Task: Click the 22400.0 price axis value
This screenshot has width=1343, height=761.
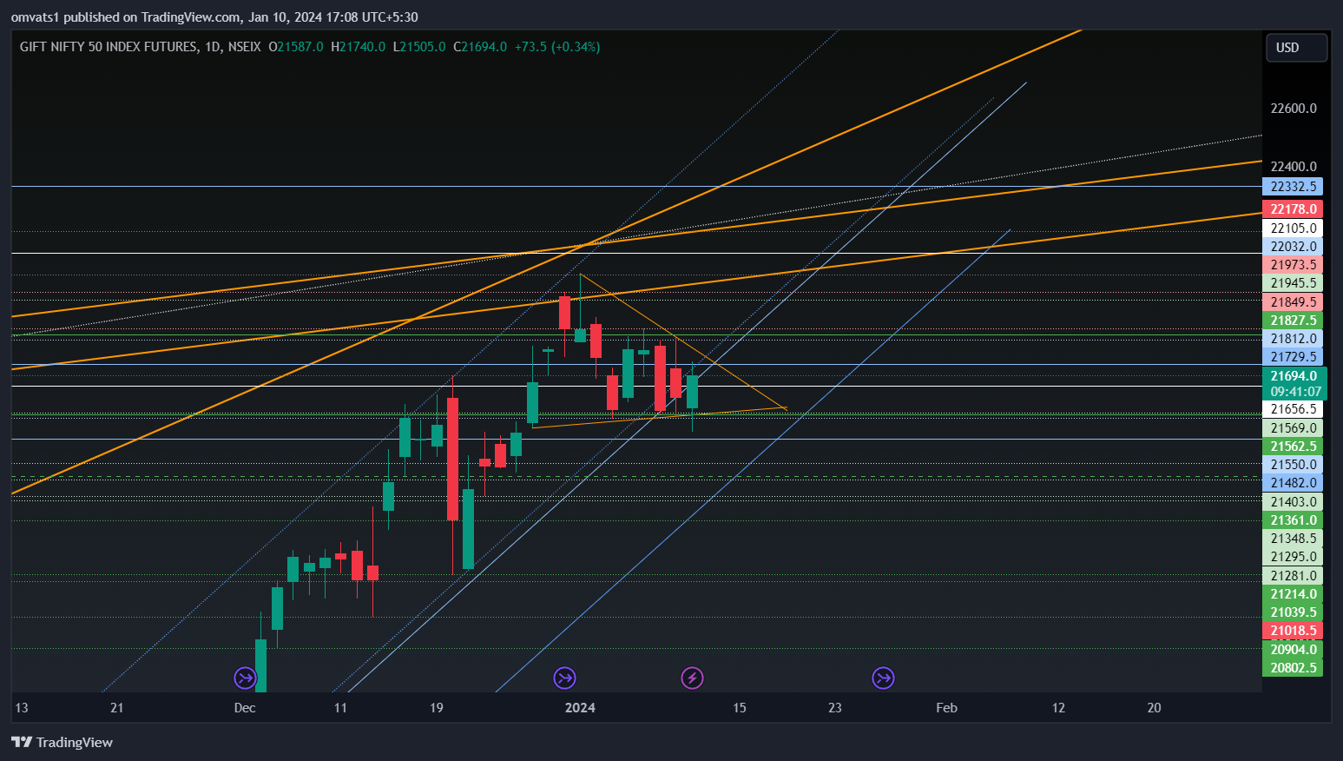Action: click(x=1294, y=167)
